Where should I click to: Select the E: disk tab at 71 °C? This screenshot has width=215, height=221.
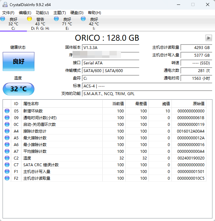pyautogui.click(x=67, y=23)
